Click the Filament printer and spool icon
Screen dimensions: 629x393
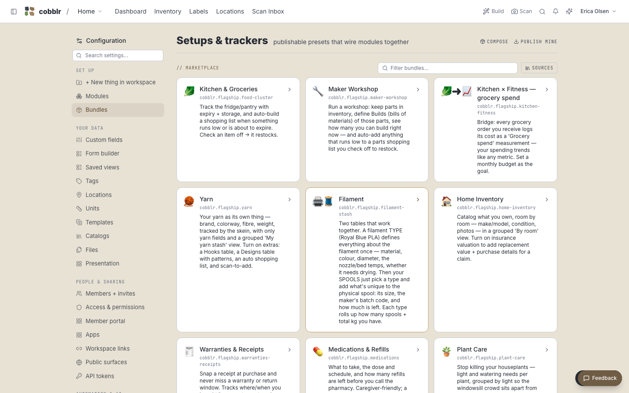point(323,201)
